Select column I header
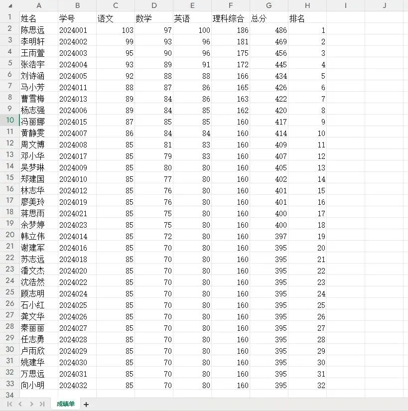 tap(346, 5)
